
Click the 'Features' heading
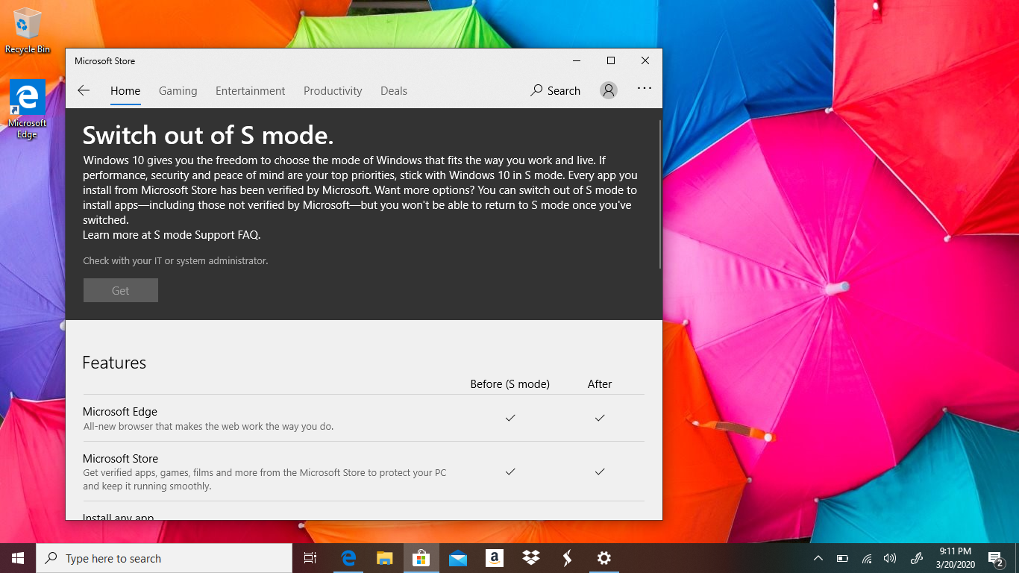click(x=114, y=363)
